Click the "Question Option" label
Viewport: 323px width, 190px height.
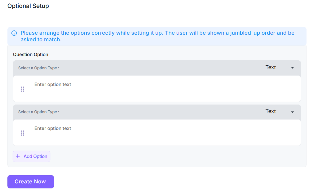(31, 55)
